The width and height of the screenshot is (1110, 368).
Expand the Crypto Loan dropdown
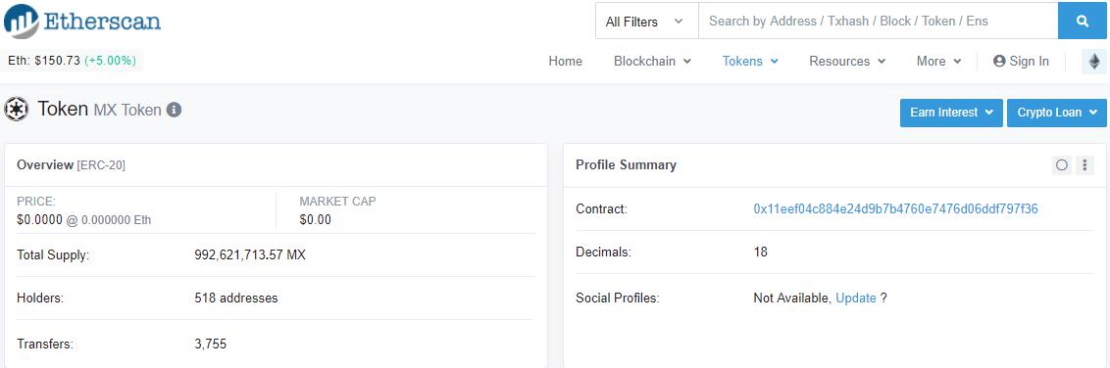(x=1056, y=113)
